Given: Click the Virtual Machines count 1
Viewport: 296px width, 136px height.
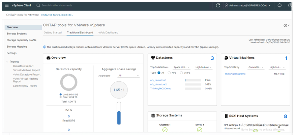Looking at the screenshot, I should click(286, 58).
